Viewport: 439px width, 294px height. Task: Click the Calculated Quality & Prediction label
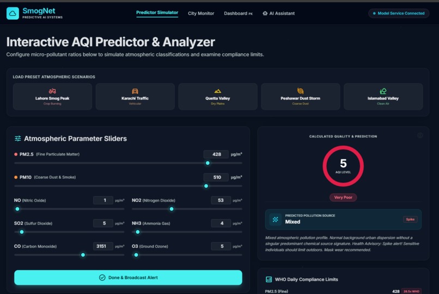pyautogui.click(x=343, y=136)
